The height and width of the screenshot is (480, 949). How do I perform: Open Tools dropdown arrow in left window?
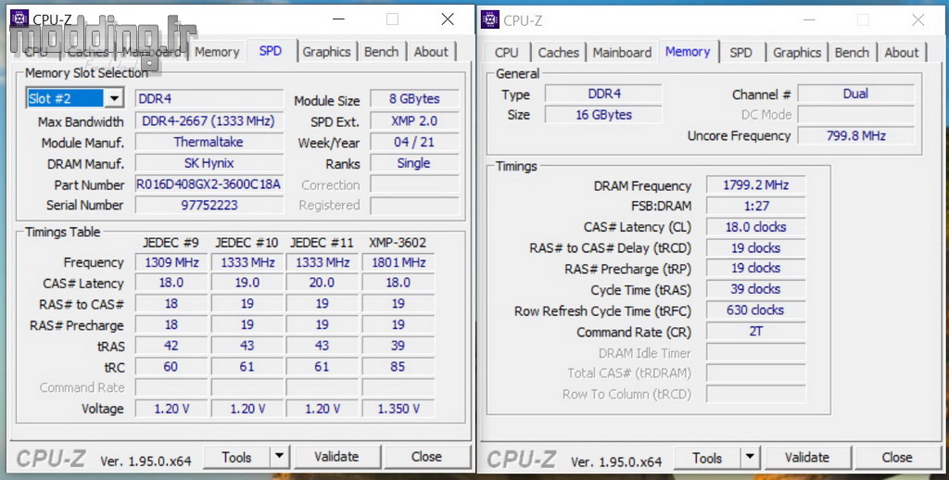pyautogui.click(x=279, y=457)
